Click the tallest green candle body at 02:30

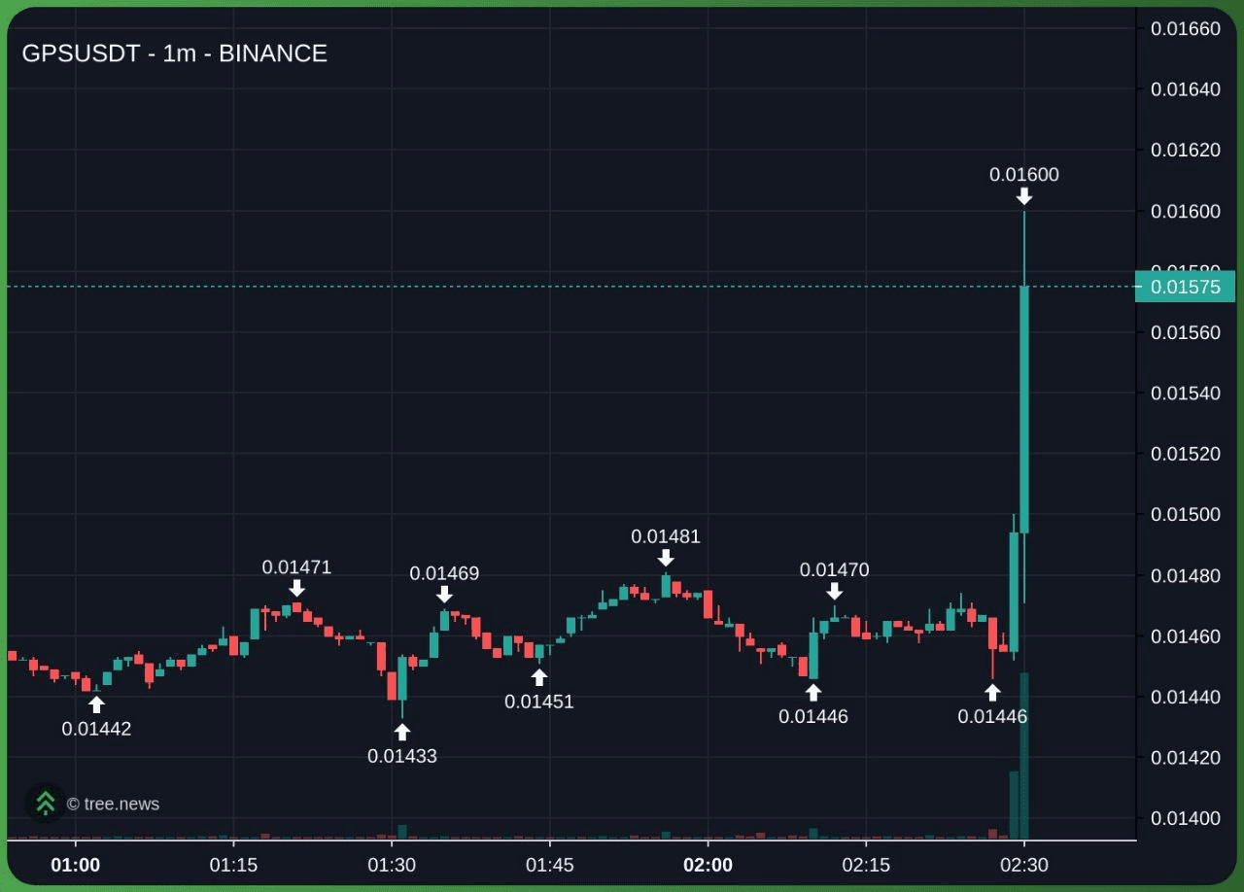tap(1024, 408)
